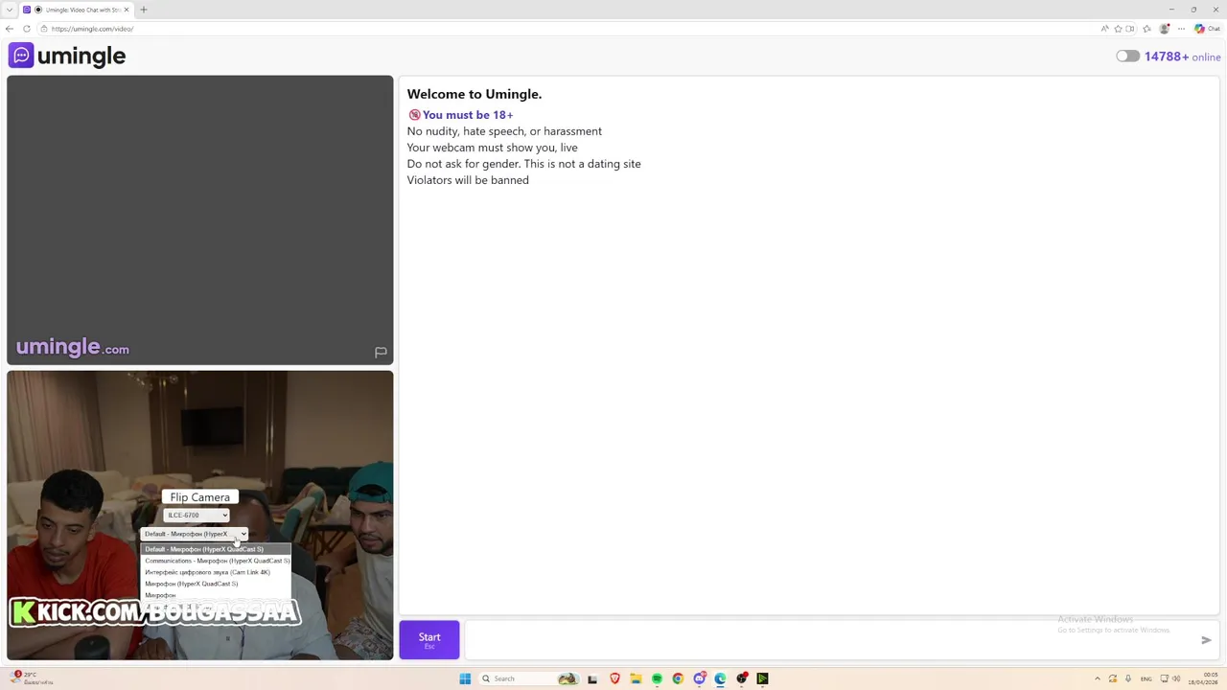
Task: Click the taskbar Search box
Action: click(x=527, y=678)
